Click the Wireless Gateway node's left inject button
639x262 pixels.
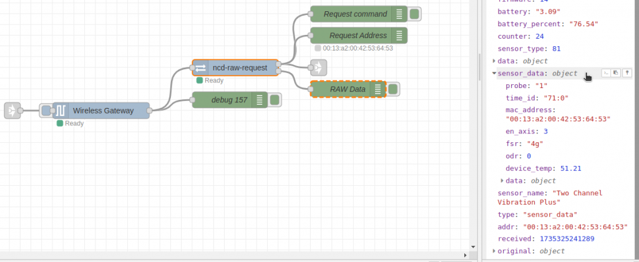pos(46,110)
